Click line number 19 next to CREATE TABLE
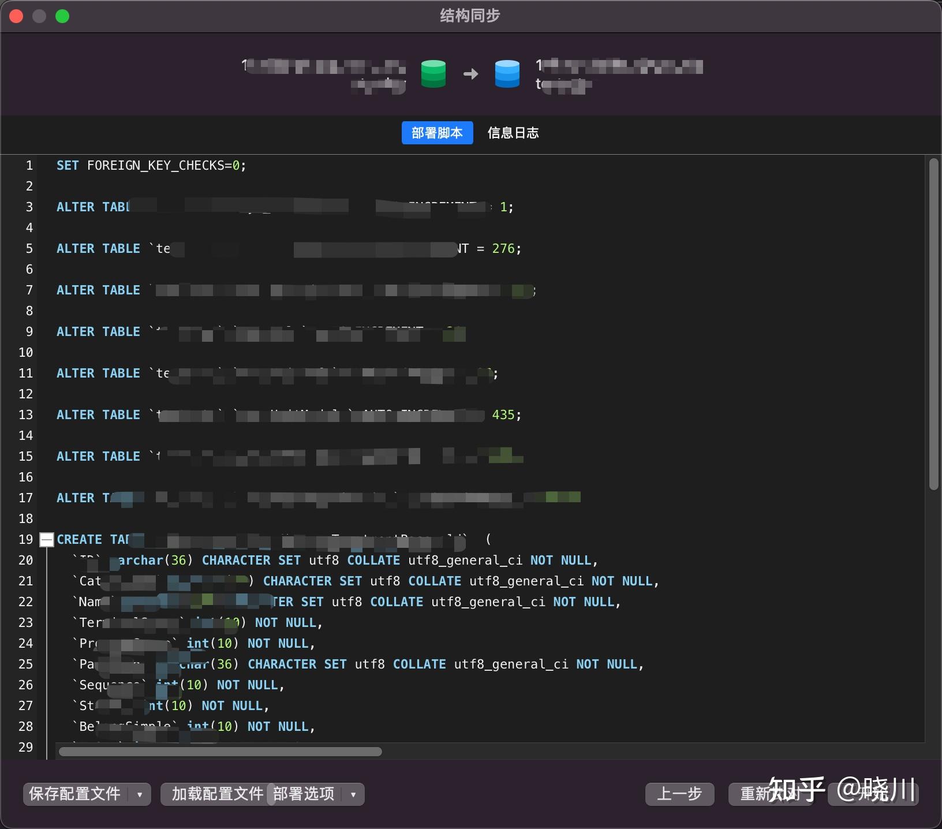Screen dimensions: 942x829 pyautogui.click(x=25, y=540)
